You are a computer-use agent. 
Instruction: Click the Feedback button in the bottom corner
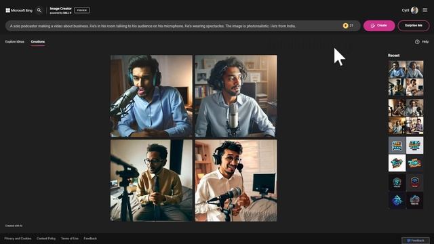coord(416,241)
